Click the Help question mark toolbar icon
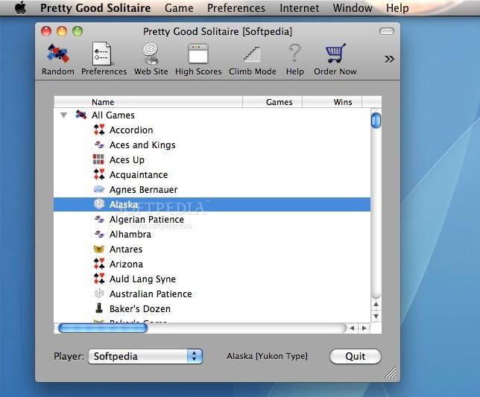 pos(294,53)
